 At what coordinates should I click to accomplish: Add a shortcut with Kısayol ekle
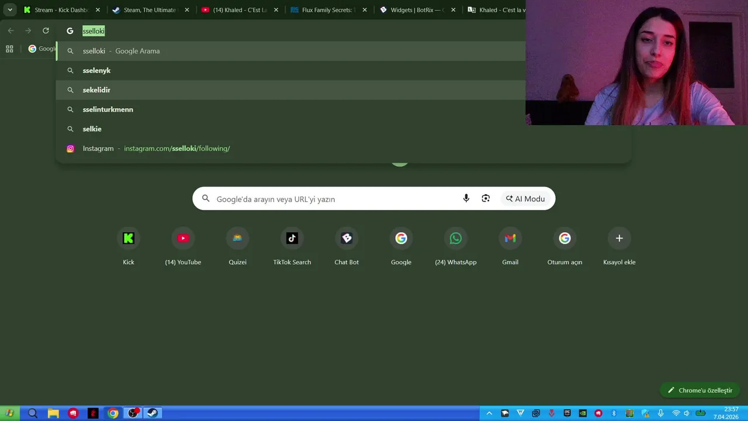click(x=619, y=247)
